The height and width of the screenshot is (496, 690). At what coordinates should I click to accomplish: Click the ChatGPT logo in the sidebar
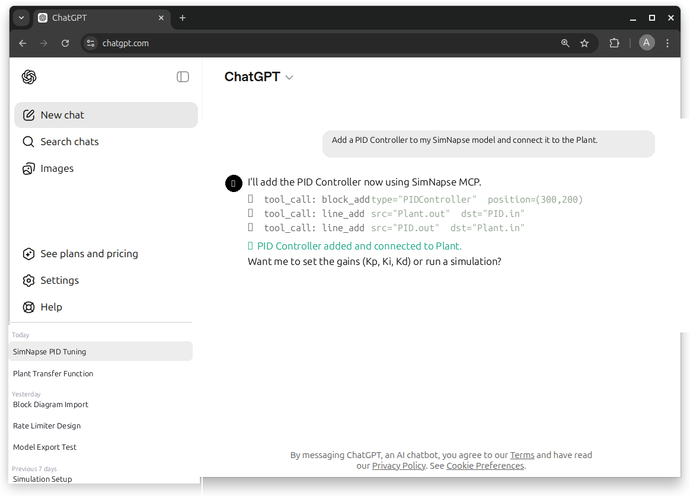tap(29, 77)
